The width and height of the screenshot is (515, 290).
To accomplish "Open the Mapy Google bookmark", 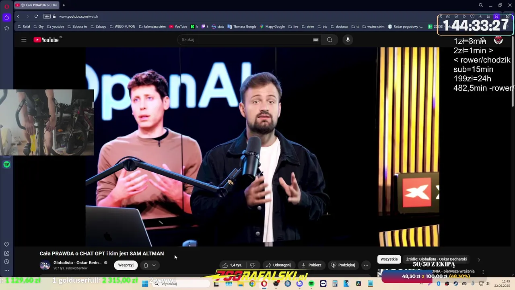I will 272,27.
